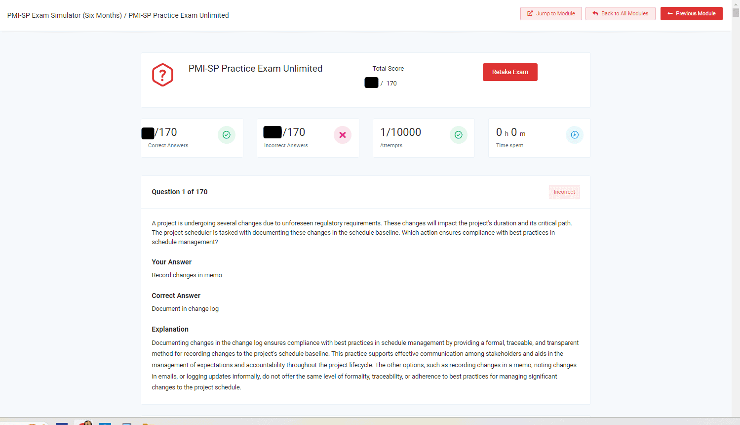
Task: Click the Correct Answers label
Action: coord(168,146)
